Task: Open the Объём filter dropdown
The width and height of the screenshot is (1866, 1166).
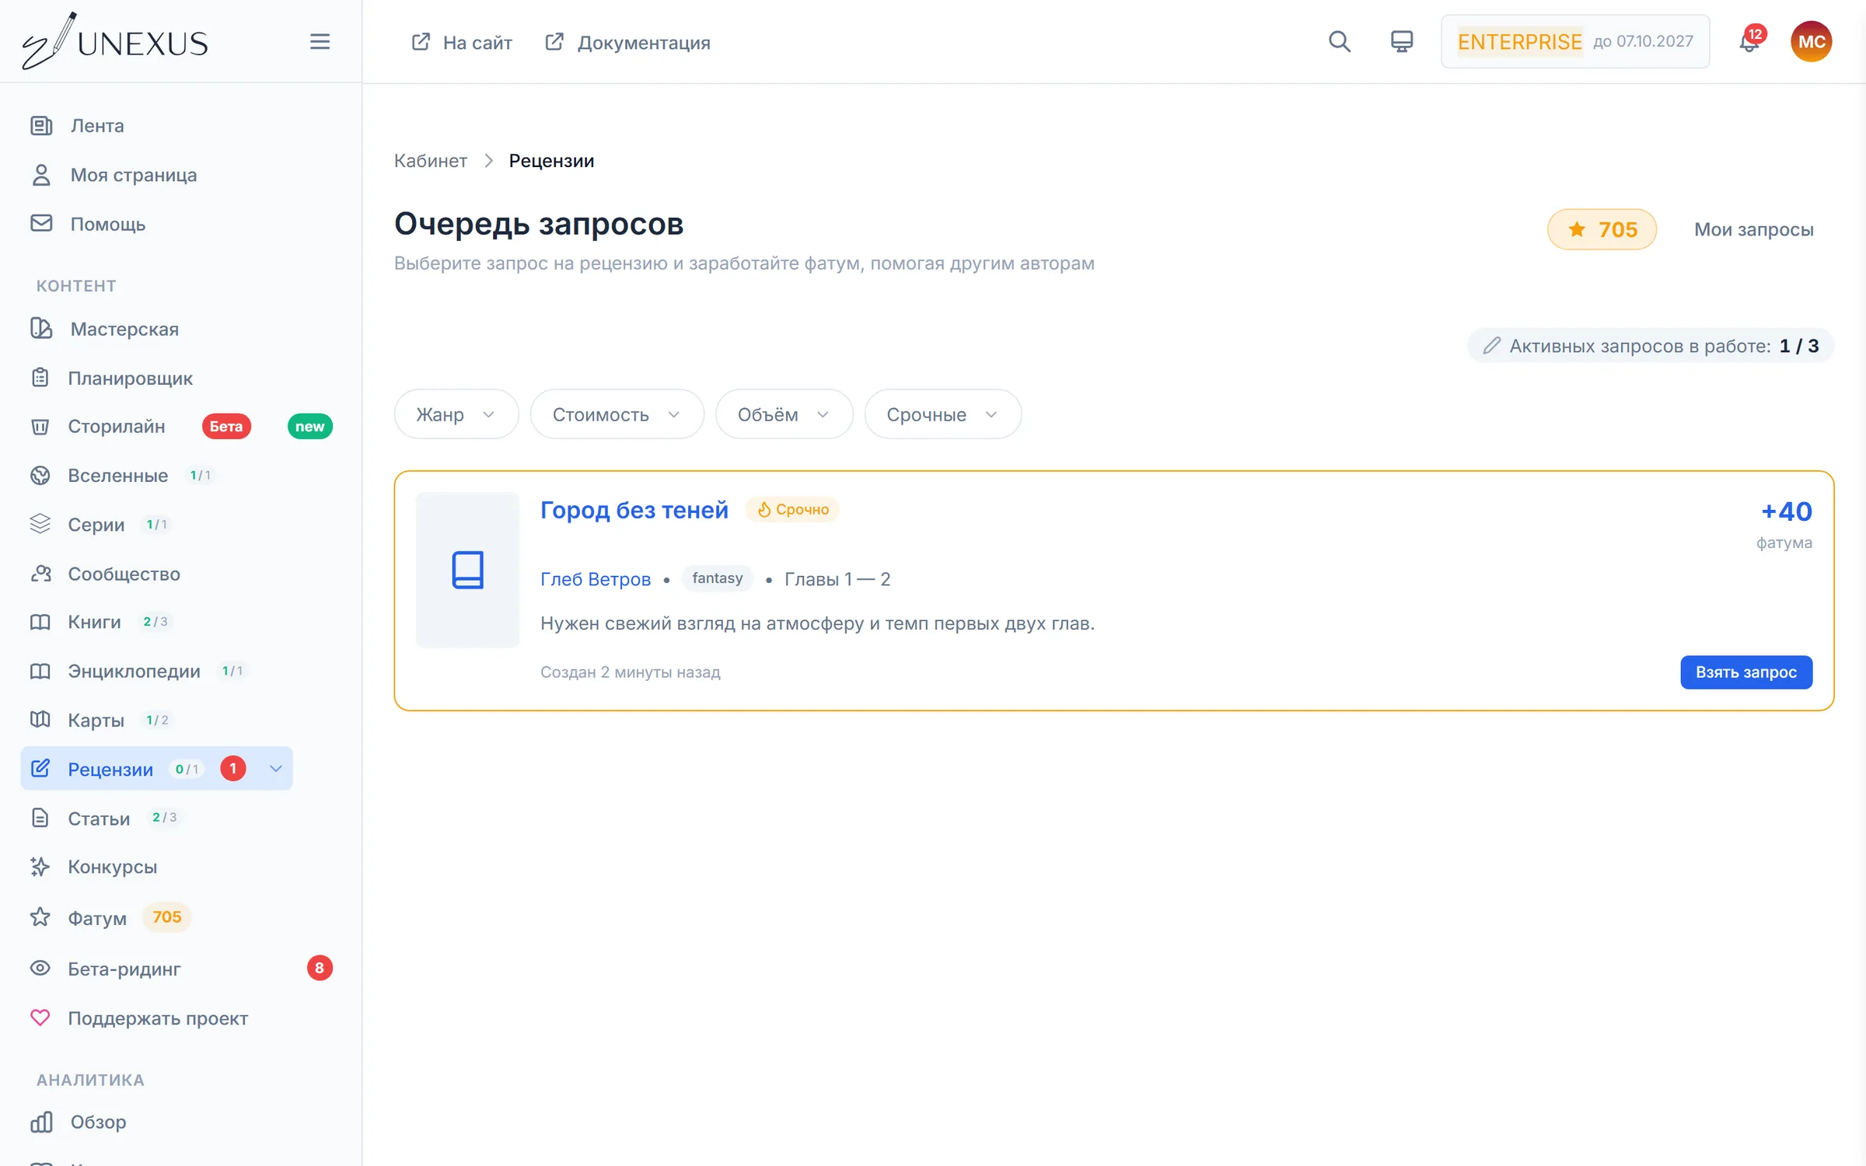Action: click(784, 414)
